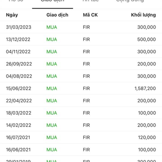The image size is (162, 162).
Task: Select the 04/11/2022 transaction date
Action: 18,52
